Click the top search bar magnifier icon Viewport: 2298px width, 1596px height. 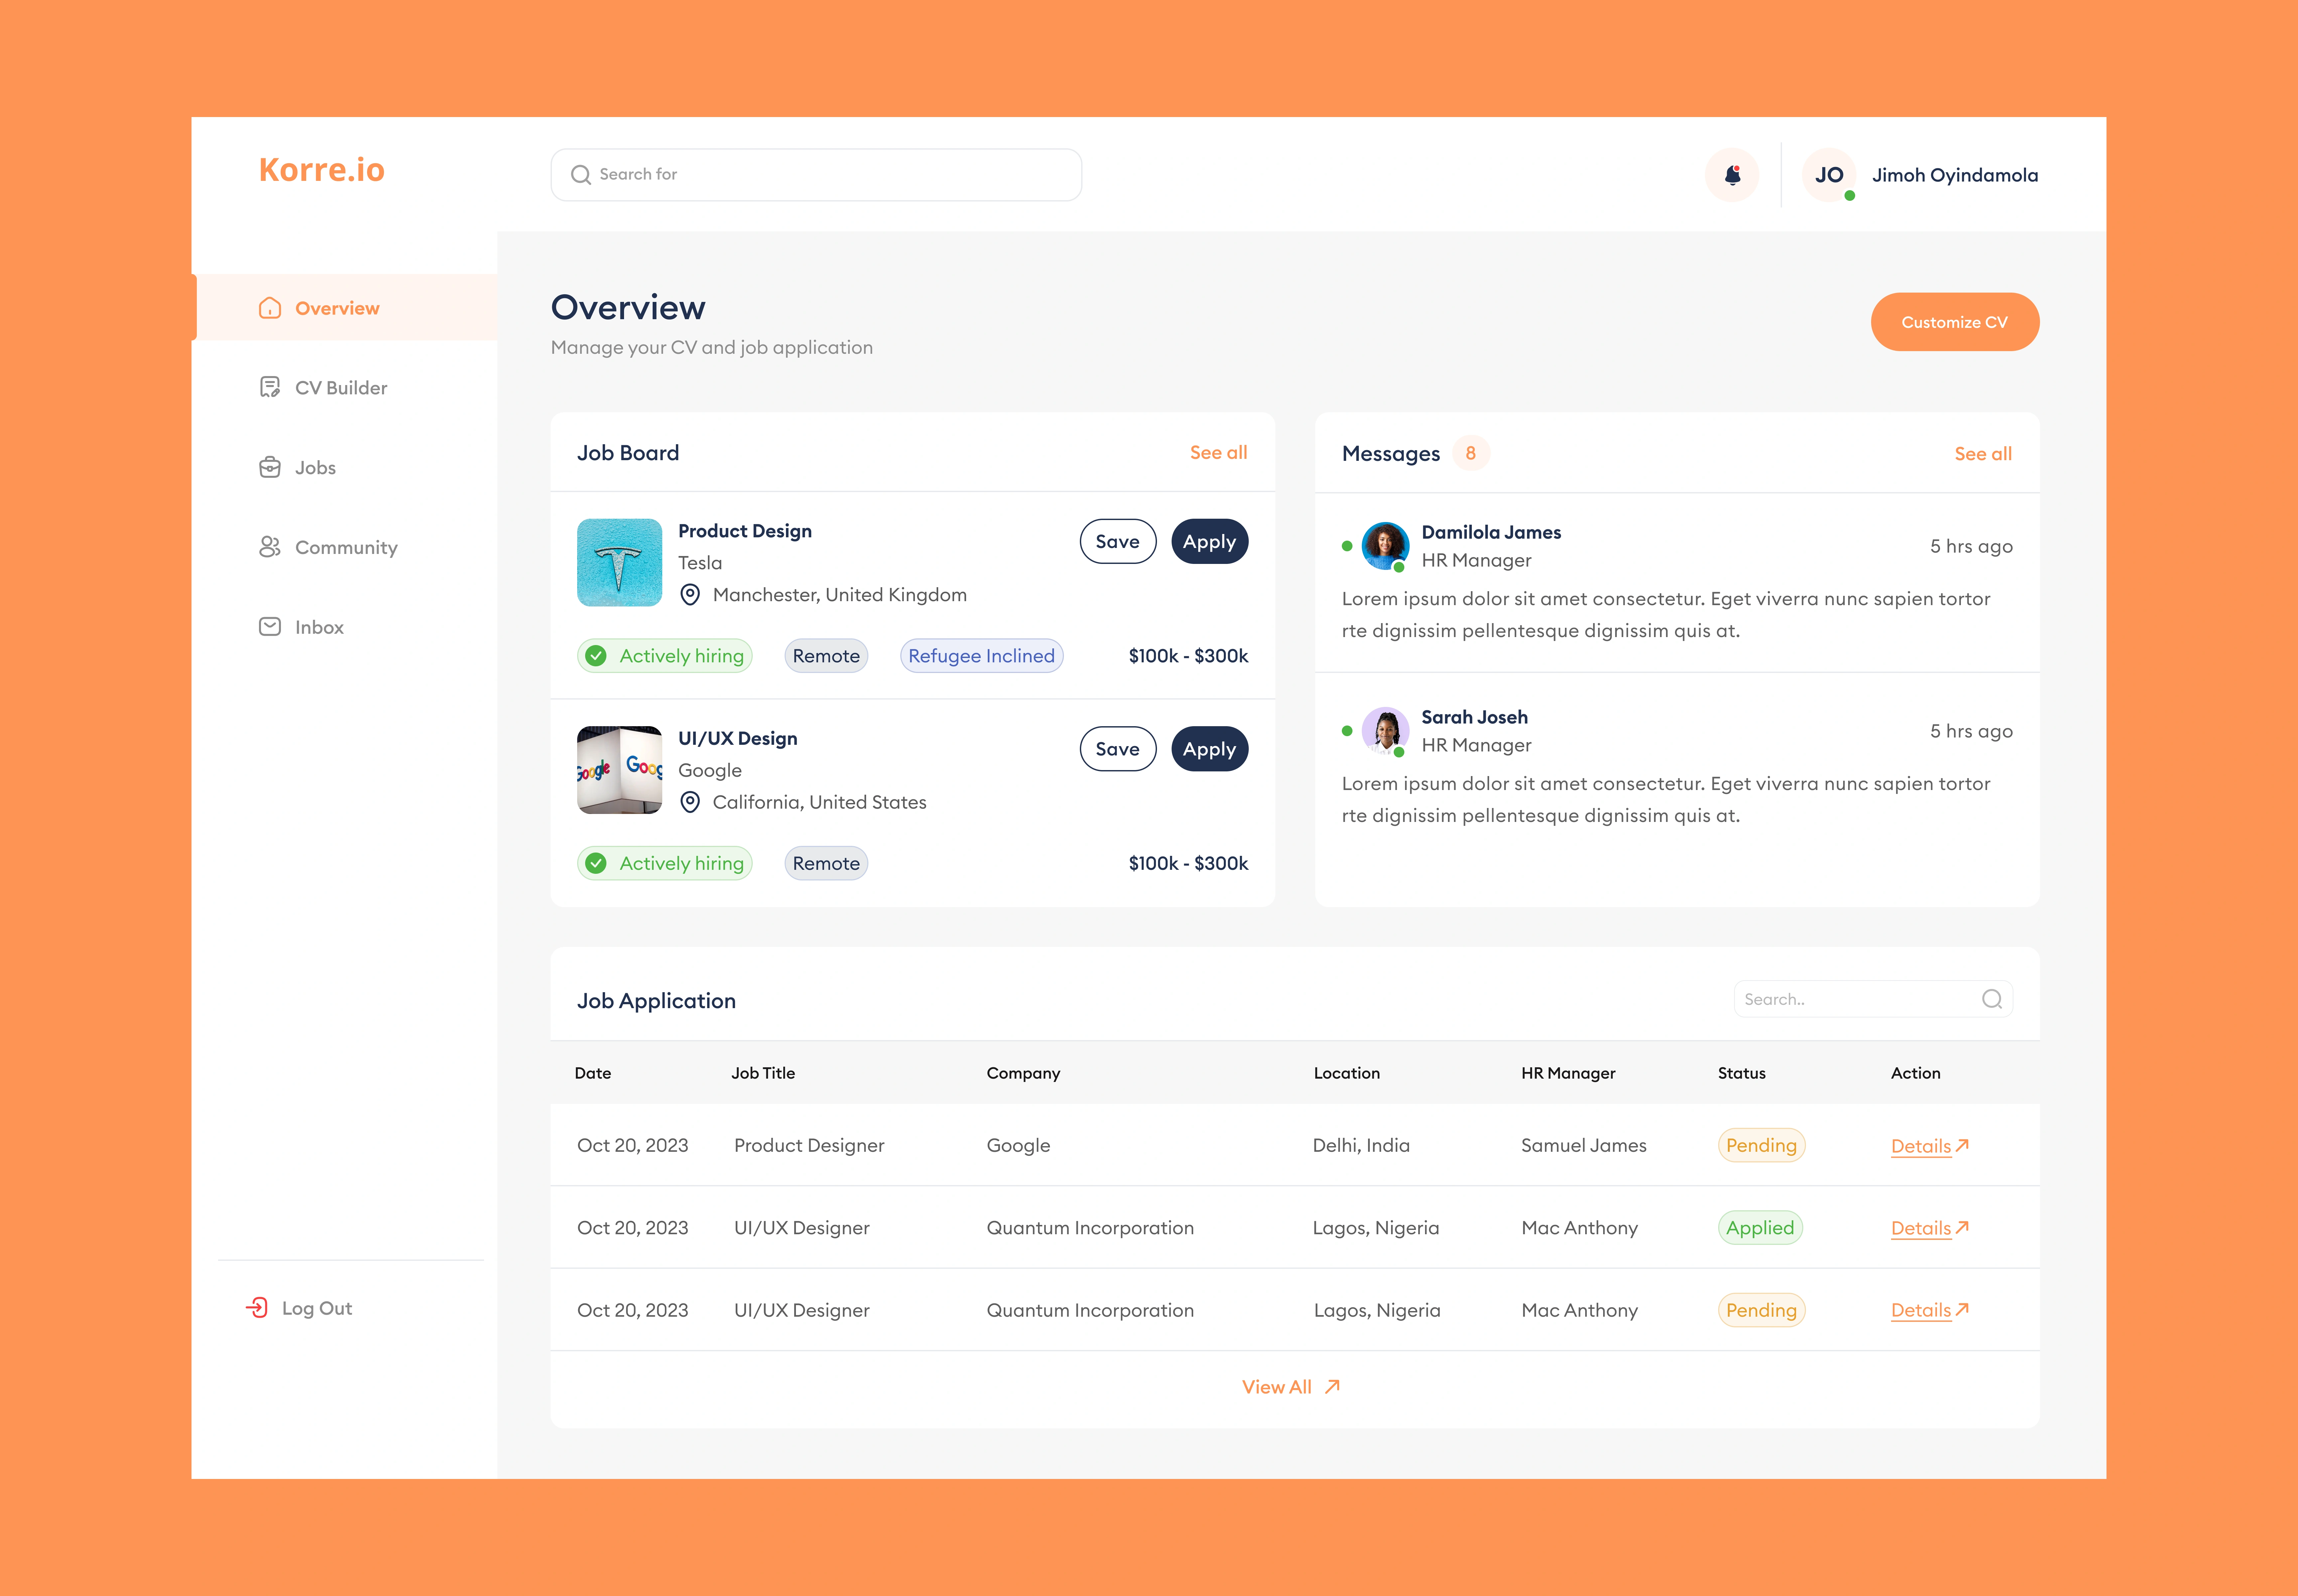[581, 175]
